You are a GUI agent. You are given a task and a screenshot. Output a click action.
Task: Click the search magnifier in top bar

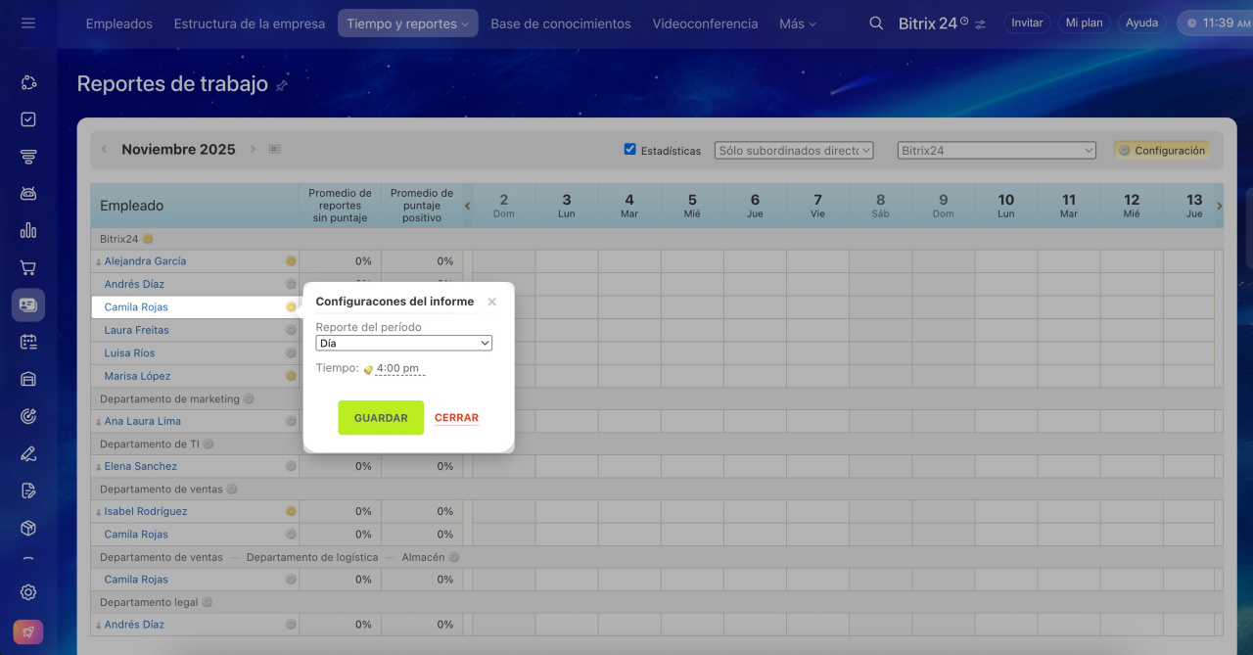click(876, 23)
